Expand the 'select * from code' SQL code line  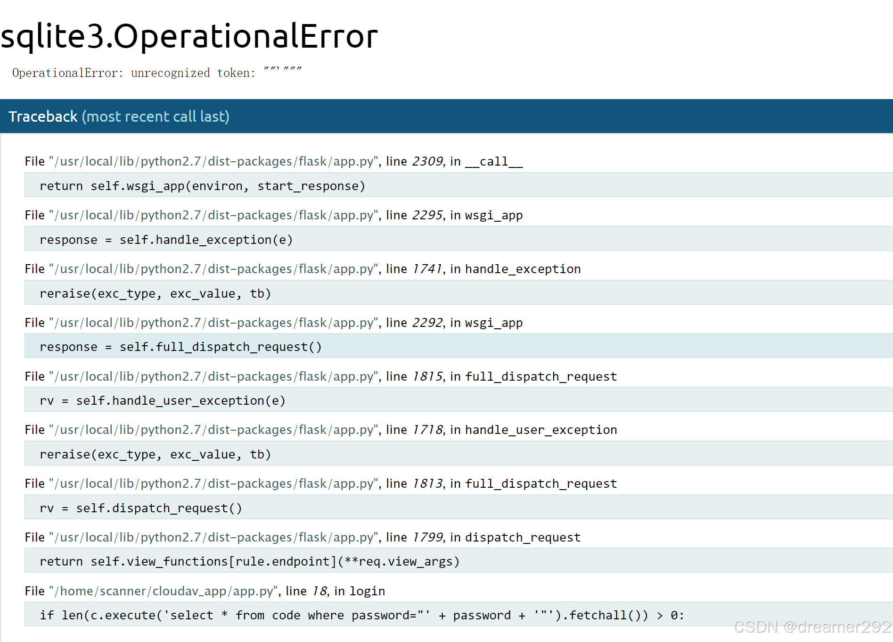click(361, 615)
